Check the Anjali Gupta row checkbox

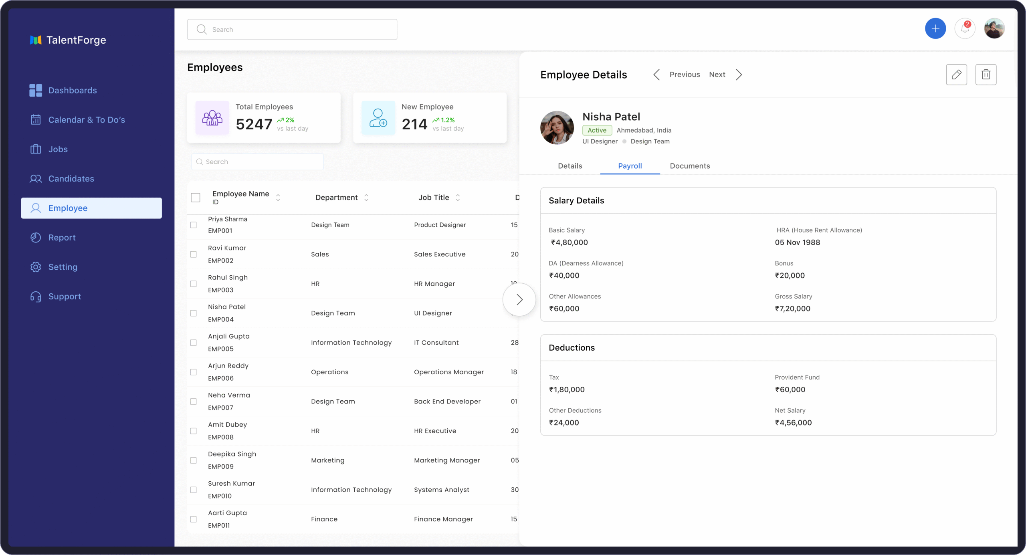[194, 343]
